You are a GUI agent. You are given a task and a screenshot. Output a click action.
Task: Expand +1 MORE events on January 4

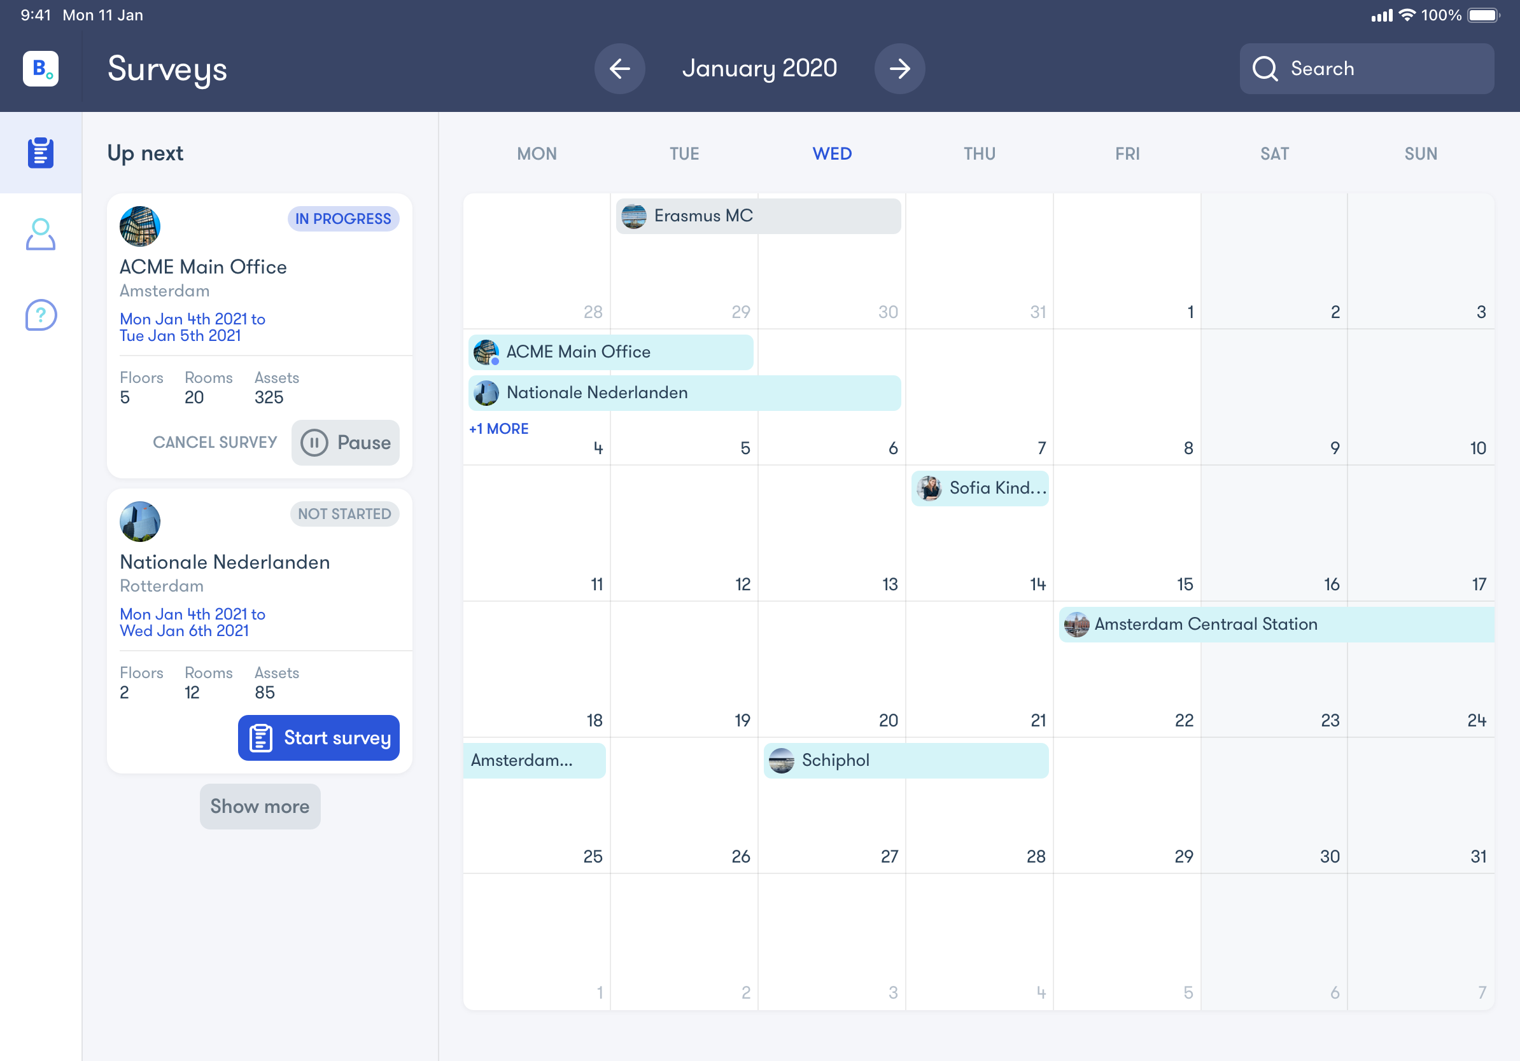[498, 429]
